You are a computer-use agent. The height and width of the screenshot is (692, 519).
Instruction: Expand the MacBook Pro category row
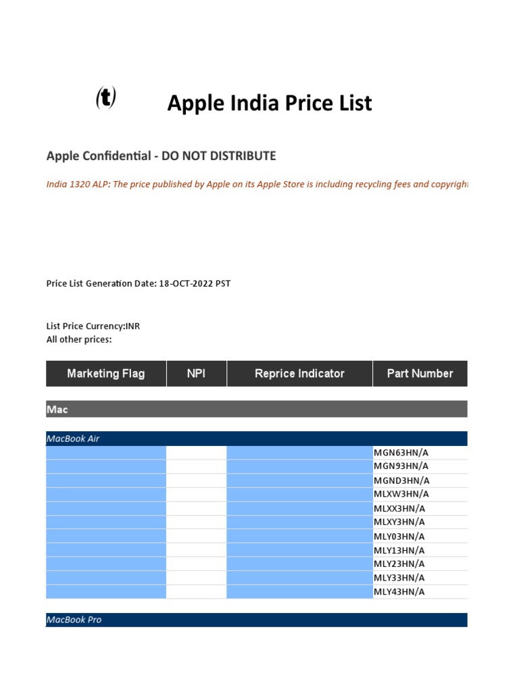[257, 620]
